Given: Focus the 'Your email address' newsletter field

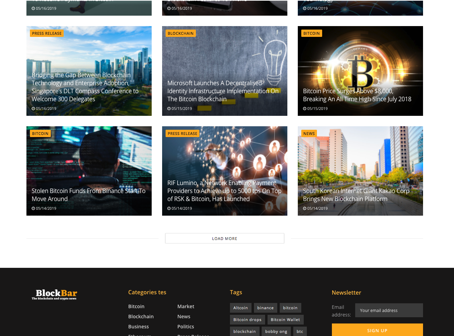Looking at the screenshot, I should 389,310.
